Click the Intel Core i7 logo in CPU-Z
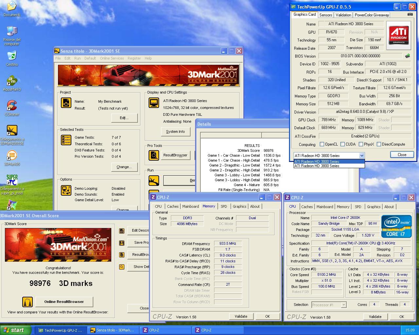The height and width of the screenshot is (335, 419). (x=396, y=226)
